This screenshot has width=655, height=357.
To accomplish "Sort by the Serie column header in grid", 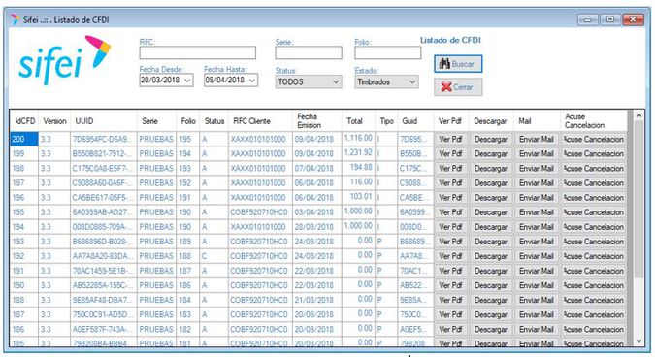I will 156,121.
